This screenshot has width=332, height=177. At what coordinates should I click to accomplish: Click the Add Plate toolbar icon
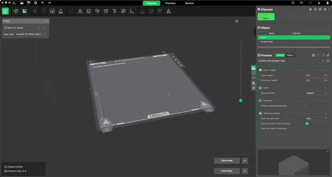25,11
